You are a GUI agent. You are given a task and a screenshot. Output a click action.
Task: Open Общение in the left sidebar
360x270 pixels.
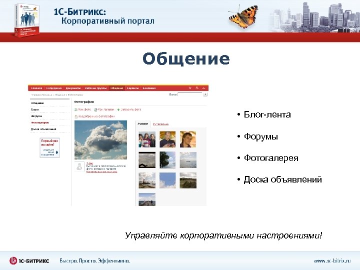pos(37,103)
